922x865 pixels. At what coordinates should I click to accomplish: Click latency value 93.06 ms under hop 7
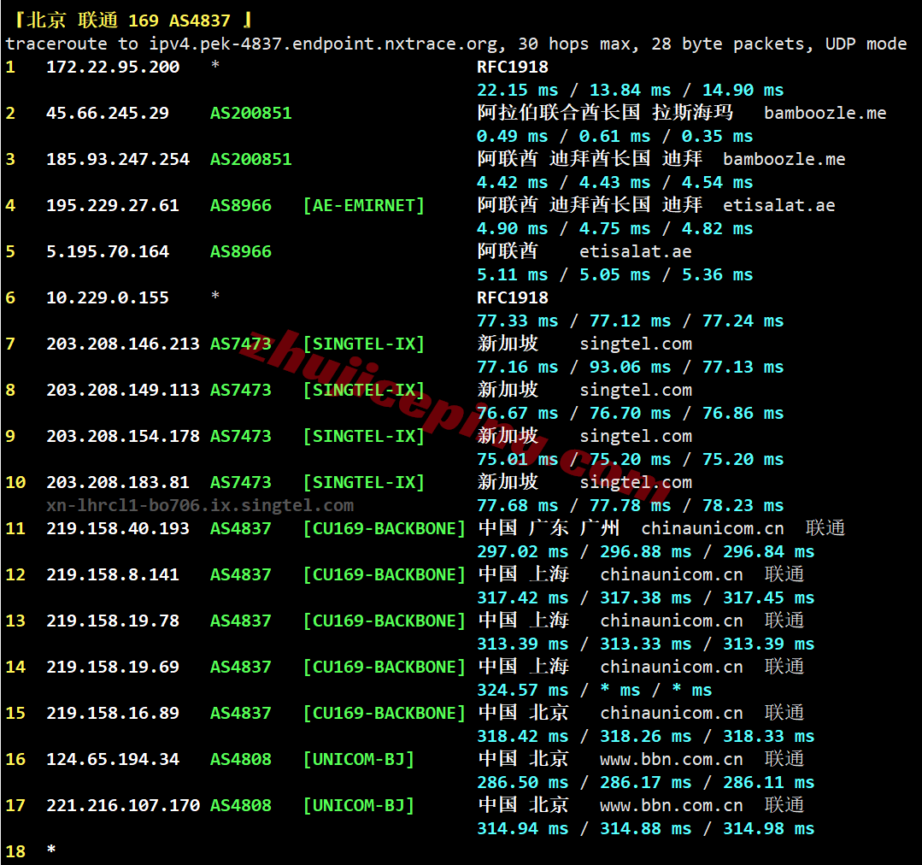pyautogui.click(x=631, y=367)
